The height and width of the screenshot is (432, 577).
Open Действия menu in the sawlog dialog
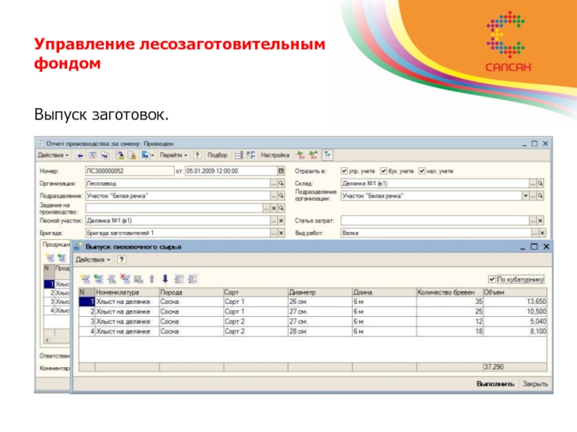pos(94,259)
